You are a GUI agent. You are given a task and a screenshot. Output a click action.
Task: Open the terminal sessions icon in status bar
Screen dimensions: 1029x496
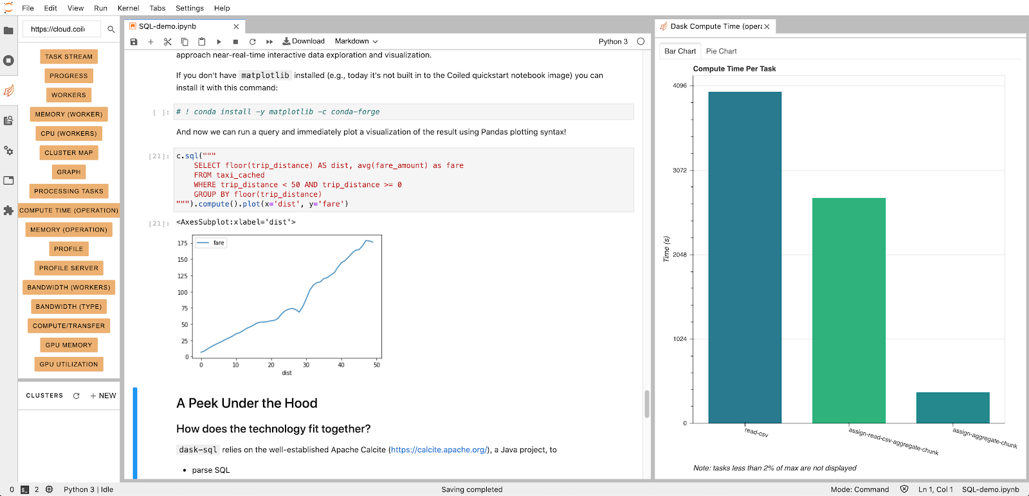pos(25,490)
